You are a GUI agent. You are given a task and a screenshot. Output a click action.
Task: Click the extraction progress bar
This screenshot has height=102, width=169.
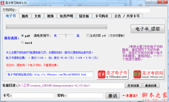pos(57,27)
